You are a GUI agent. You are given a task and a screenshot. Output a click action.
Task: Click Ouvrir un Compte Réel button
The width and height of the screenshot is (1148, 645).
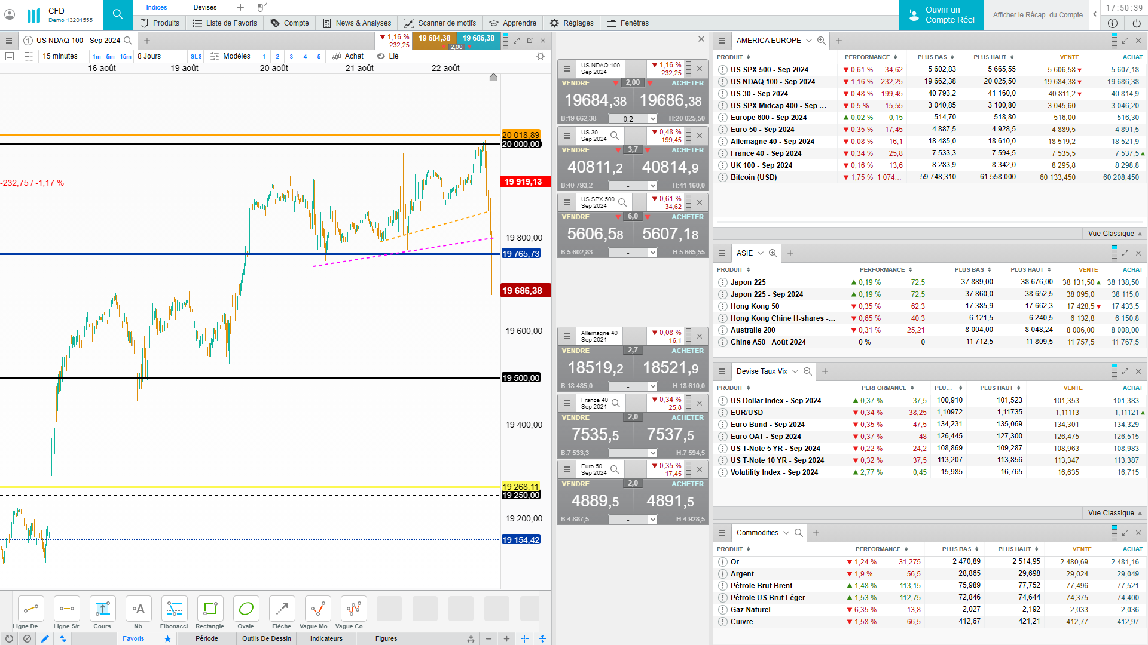tap(941, 15)
